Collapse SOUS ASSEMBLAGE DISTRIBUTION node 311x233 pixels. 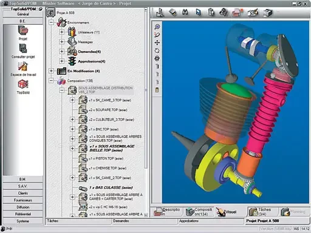pyautogui.click(x=62, y=90)
